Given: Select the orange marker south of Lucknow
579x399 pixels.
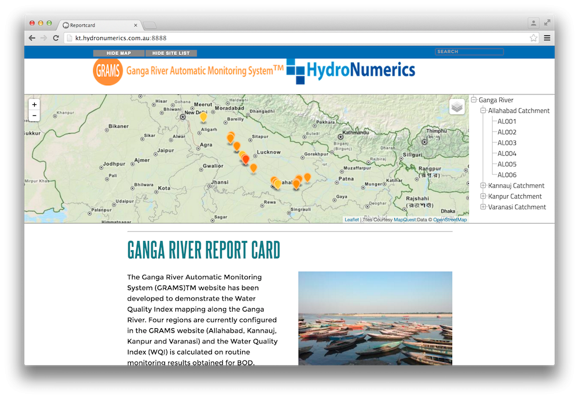Looking at the screenshot, I should point(254,169).
